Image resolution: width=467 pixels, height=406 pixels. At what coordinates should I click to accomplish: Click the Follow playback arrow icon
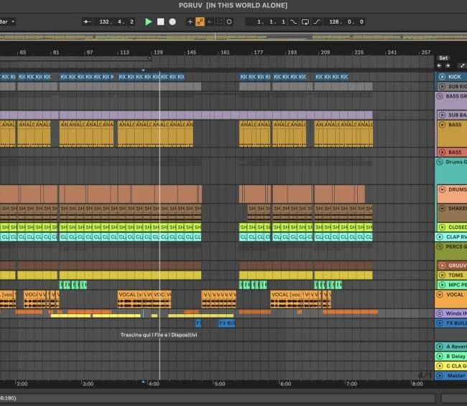click(x=88, y=22)
